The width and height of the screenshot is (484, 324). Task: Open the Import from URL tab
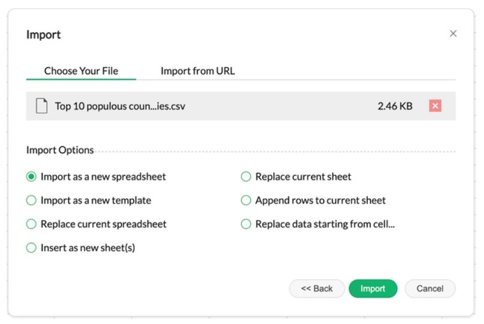[x=197, y=71]
